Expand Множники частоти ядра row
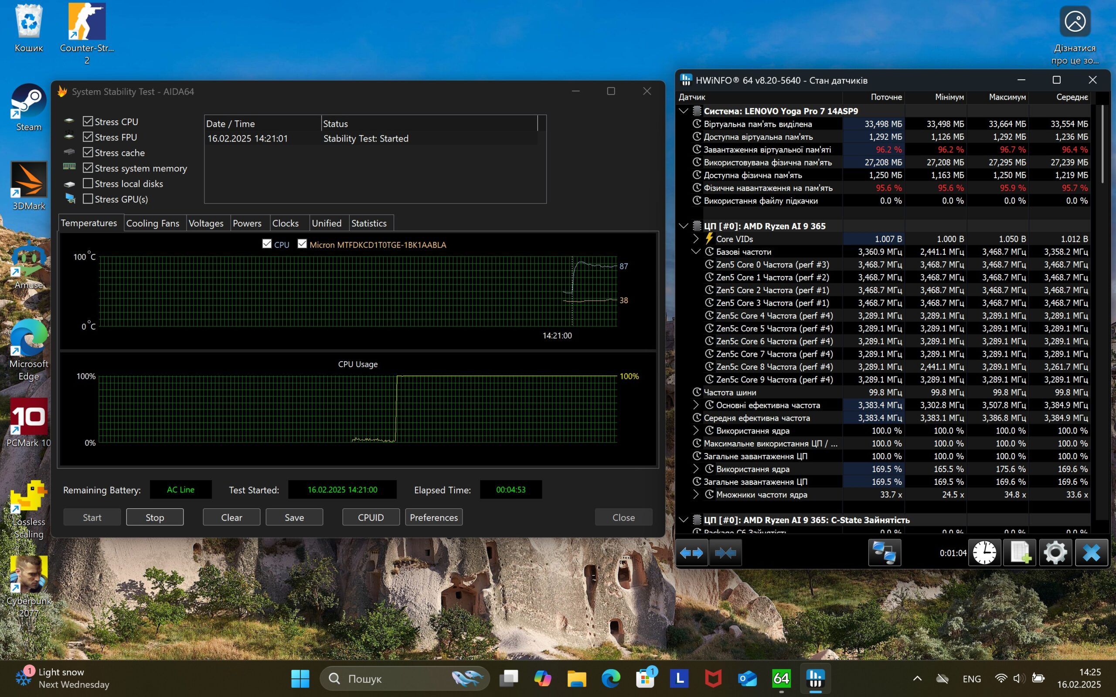The height and width of the screenshot is (697, 1116). 696,494
